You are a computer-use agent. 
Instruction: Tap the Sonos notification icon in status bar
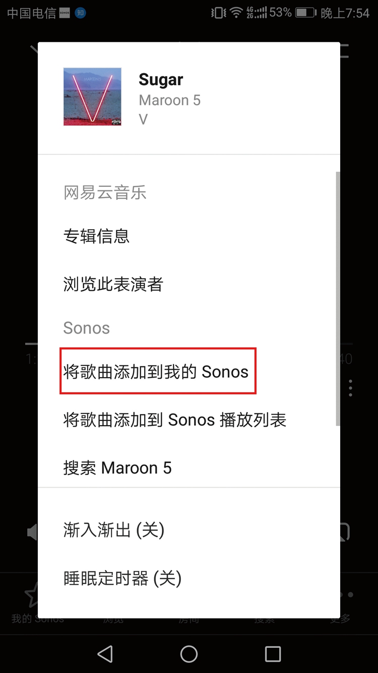tap(64, 13)
